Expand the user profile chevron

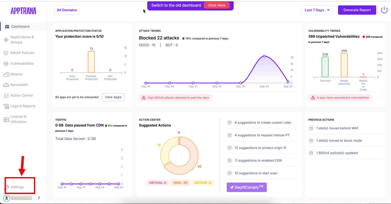(x=39, y=198)
